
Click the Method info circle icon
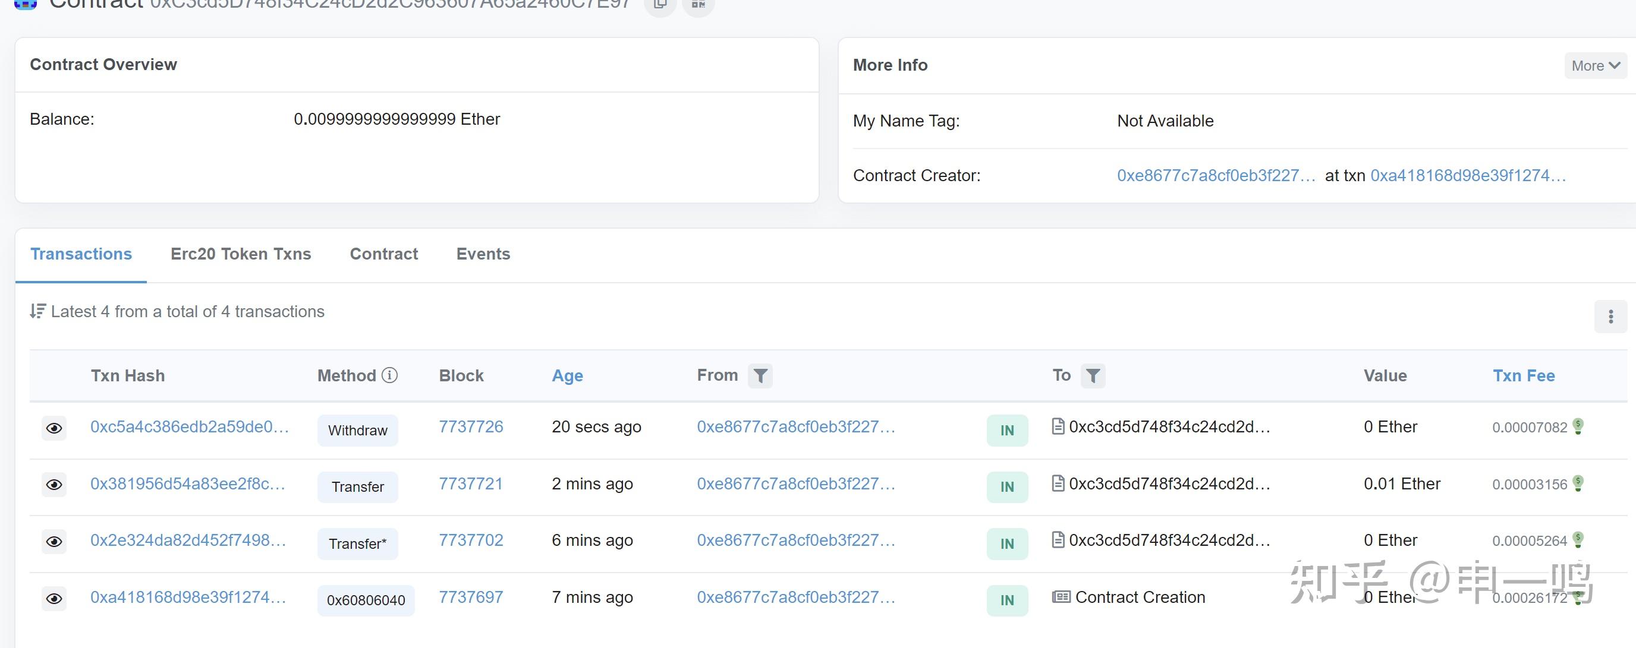click(x=389, y=375)
